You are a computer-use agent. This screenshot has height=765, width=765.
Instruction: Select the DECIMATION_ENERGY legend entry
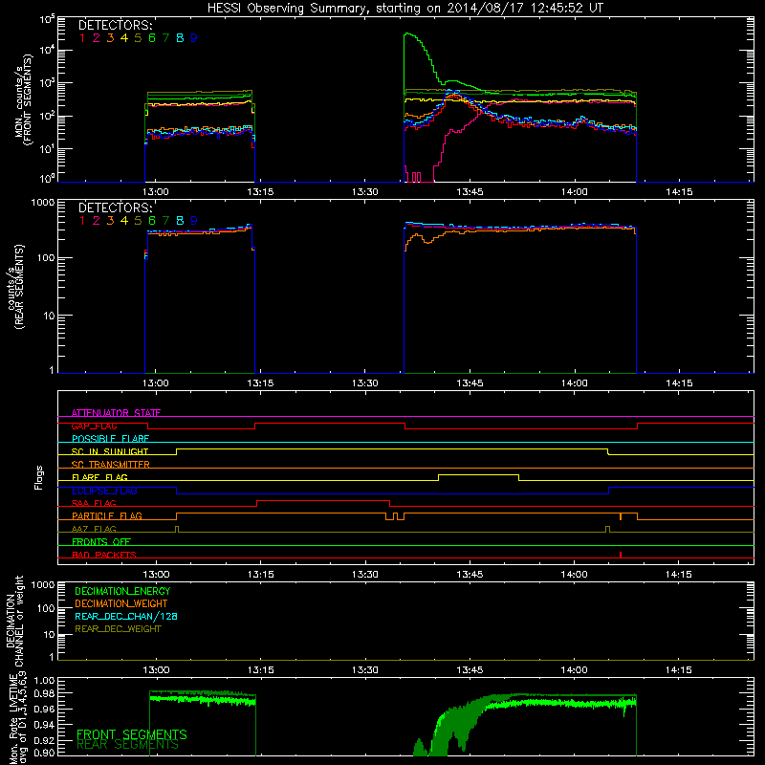[122, 591]
